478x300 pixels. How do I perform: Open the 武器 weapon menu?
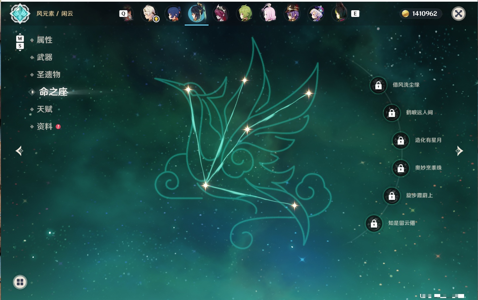[x=44, y=57]
